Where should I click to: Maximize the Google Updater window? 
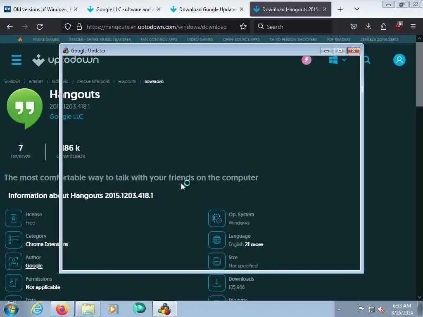340,51
